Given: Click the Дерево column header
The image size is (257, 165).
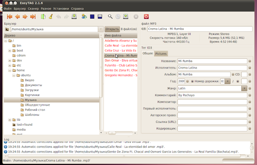Looking at the screenshot, I should coord(52,35).
